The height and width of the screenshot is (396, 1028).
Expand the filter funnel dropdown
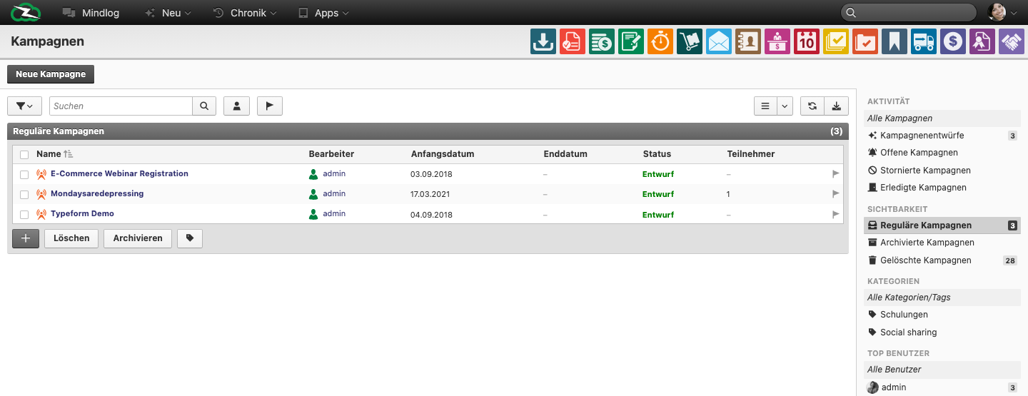point(24,106)
